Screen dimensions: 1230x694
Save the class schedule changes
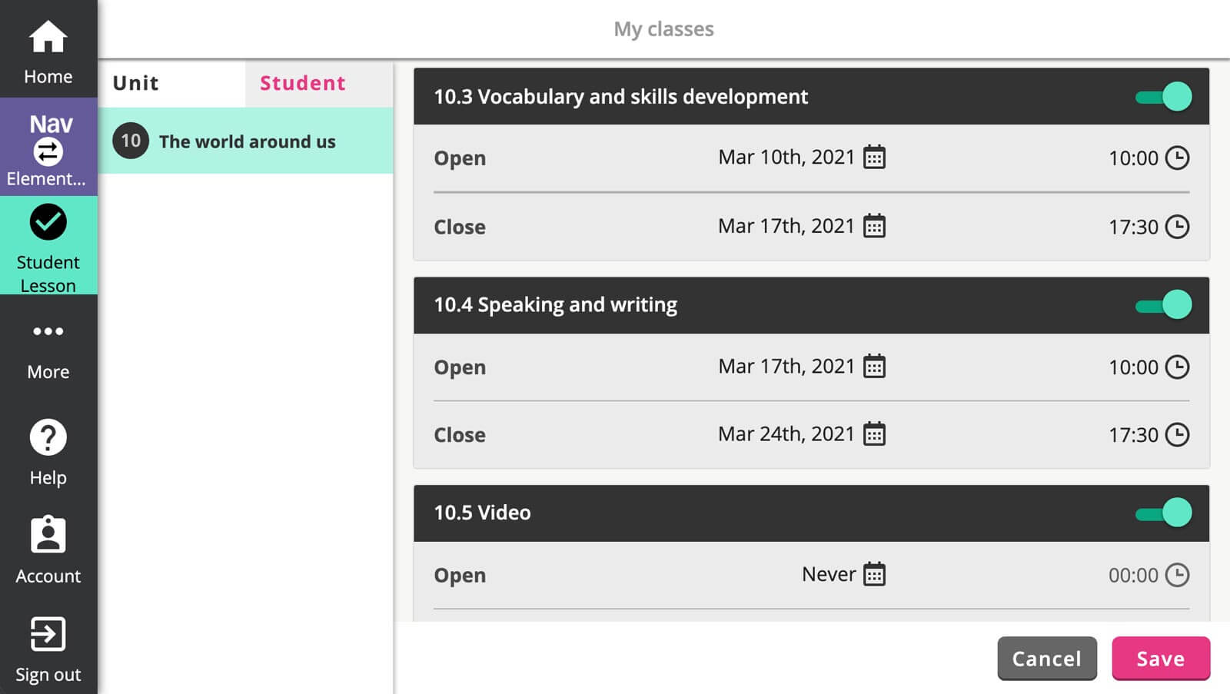tap(1160, 659)
